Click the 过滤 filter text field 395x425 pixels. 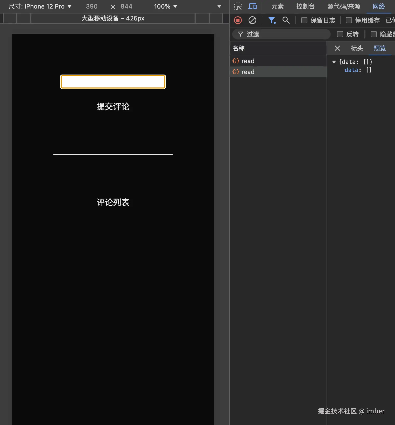point(281,34)
